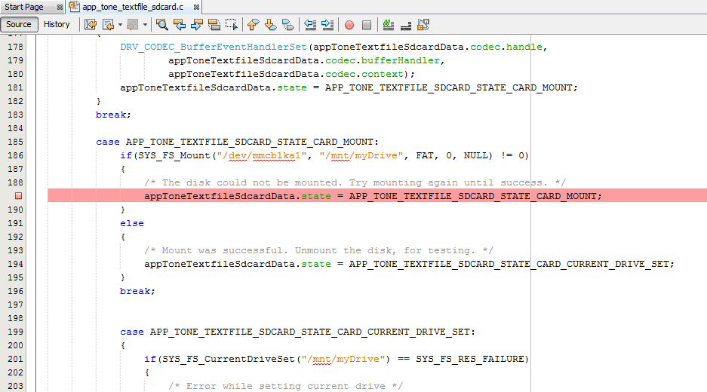Click the break statement on line 196
The height and width of the screenshot is (392, 707).
point(137,291)
